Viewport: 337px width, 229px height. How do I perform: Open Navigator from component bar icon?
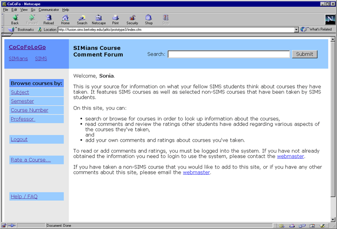pos(282,226)
